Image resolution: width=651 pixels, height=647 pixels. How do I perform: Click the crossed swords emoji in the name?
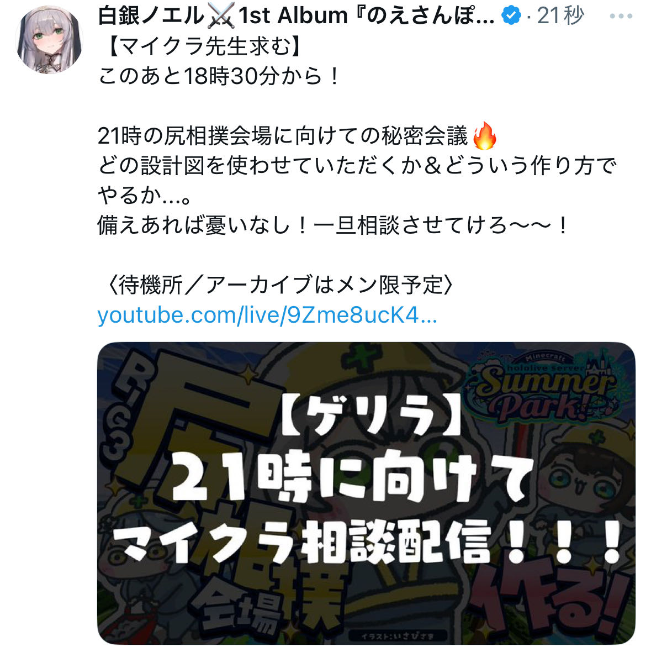(221, 16)
